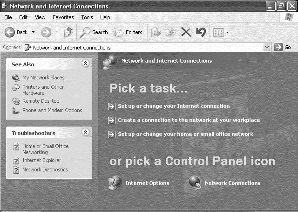Click the title bar window icon

pos(4,6)
